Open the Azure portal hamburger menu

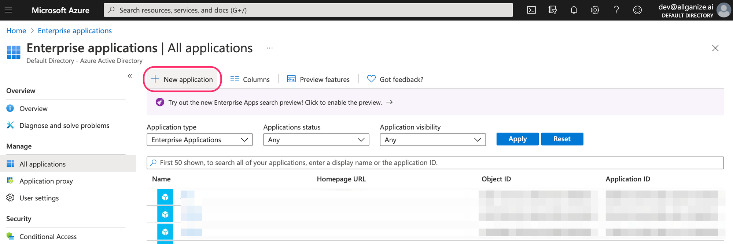click(x=8, y=10)
